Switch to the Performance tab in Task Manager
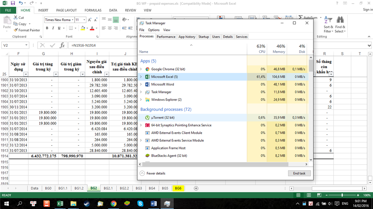 click(x=166, y=37)
